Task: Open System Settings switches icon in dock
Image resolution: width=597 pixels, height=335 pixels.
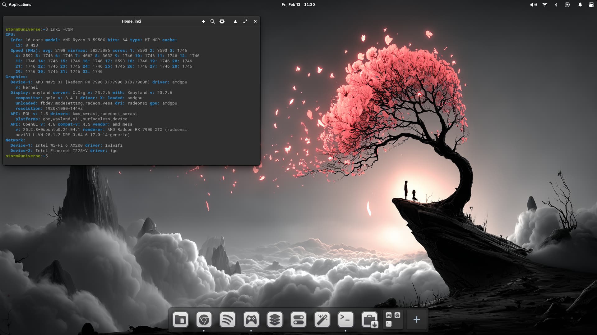Action: point(298,319)
